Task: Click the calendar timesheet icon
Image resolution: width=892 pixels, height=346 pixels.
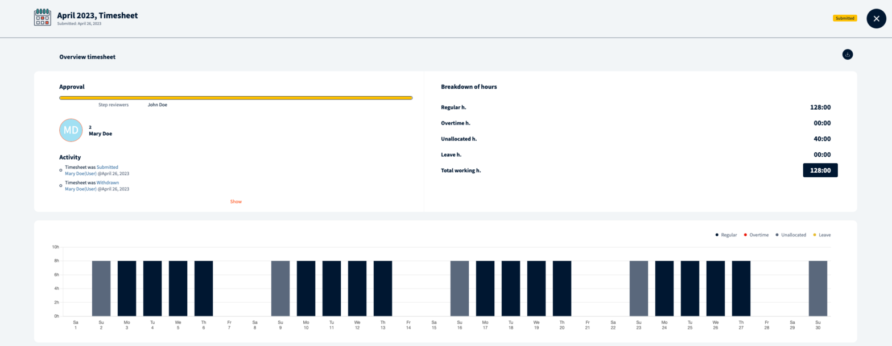Action: tap(43, 17)
